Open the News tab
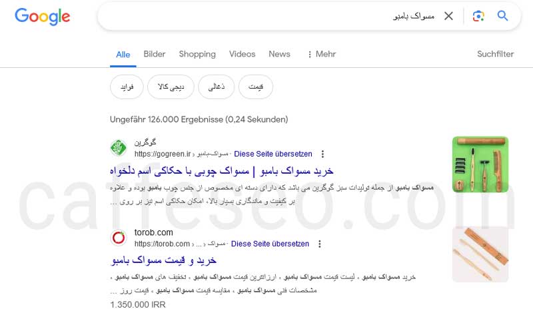The width and height of the screenshot is (533, 313). (x=279, y=54)
